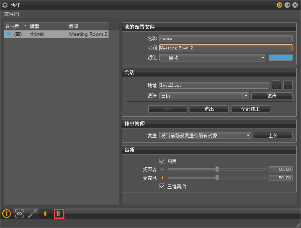
Task: Click the collaboration app icon in title bar
Action: click(x=5, y=5)
